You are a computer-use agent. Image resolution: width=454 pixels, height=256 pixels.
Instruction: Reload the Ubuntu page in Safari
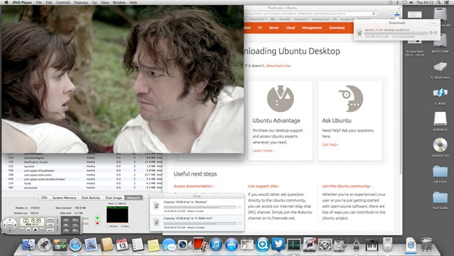coord(374,13)
